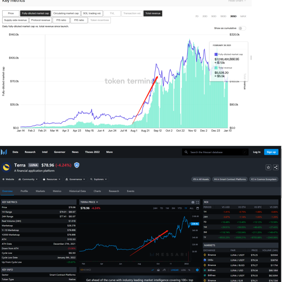Take chart snapshot with camera icon
Screen dimensions: 282x282
coord(193,202)
